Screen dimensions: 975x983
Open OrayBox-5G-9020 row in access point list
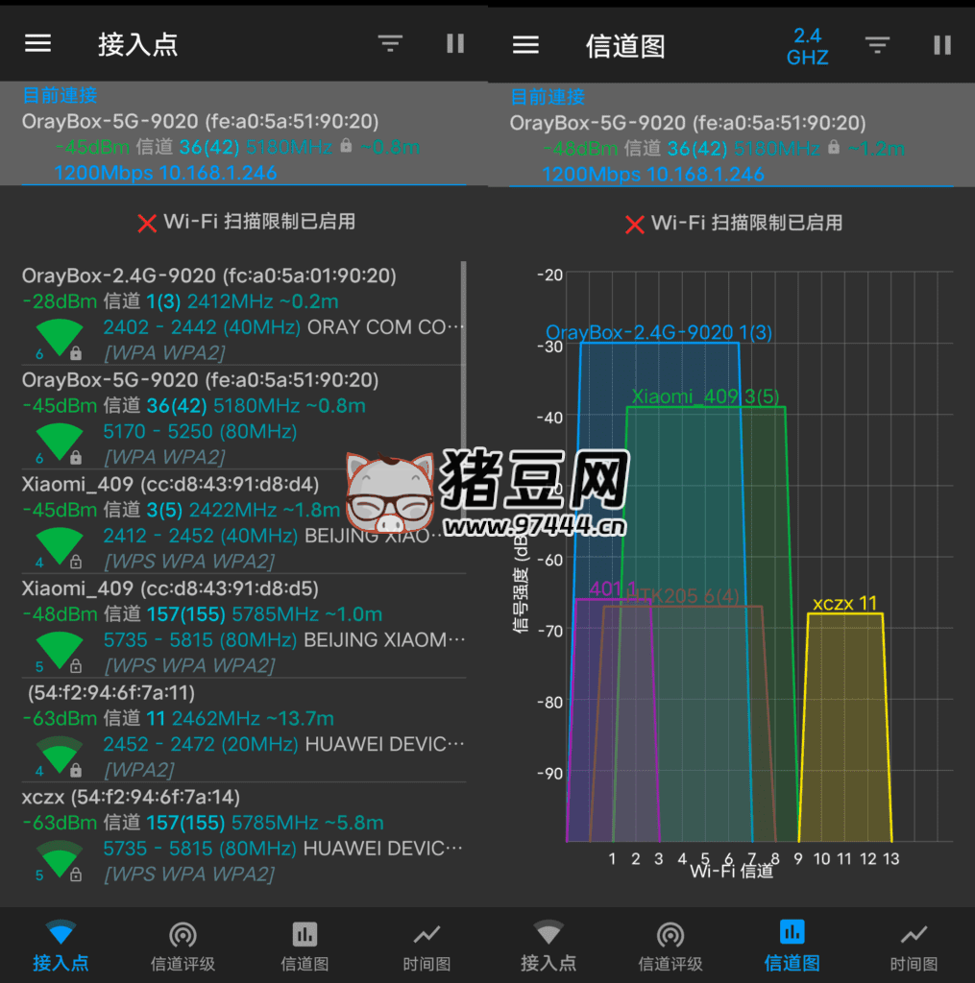tap(243, 418)
